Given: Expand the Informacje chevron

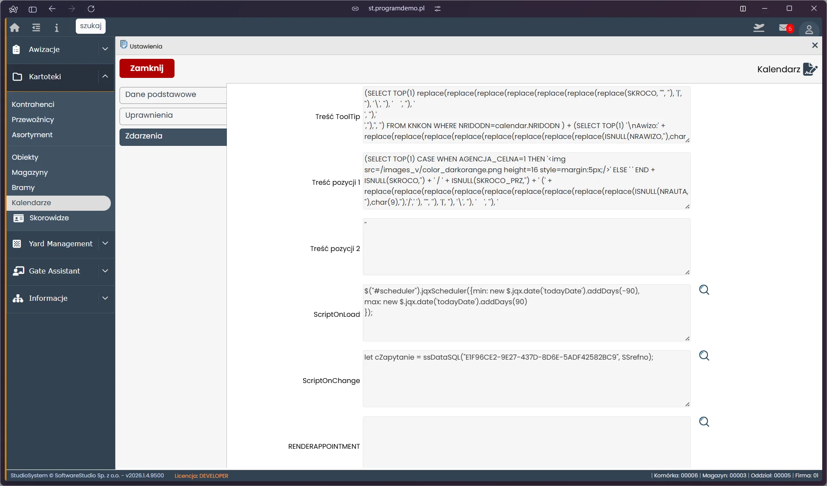Looking at the screenshot, I should [105, 298].
